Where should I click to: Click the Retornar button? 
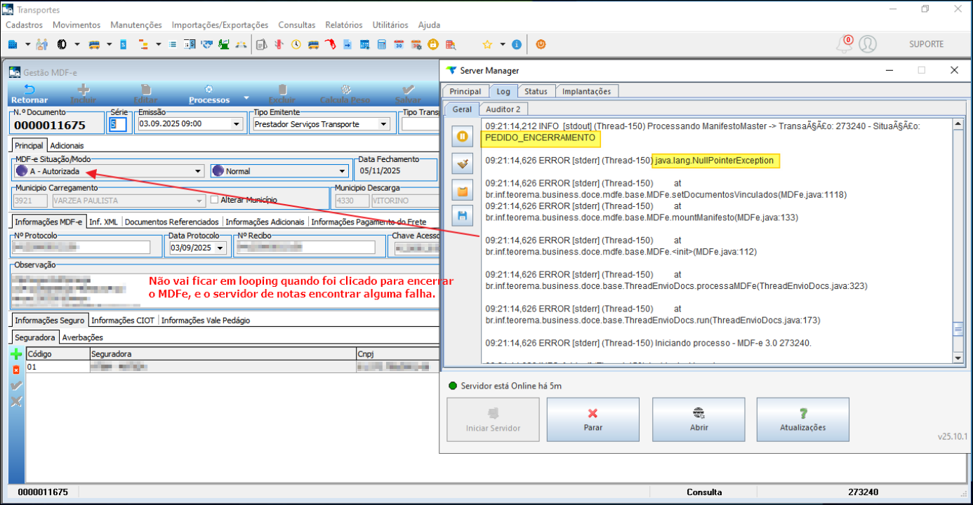click(x=29, y=94)
